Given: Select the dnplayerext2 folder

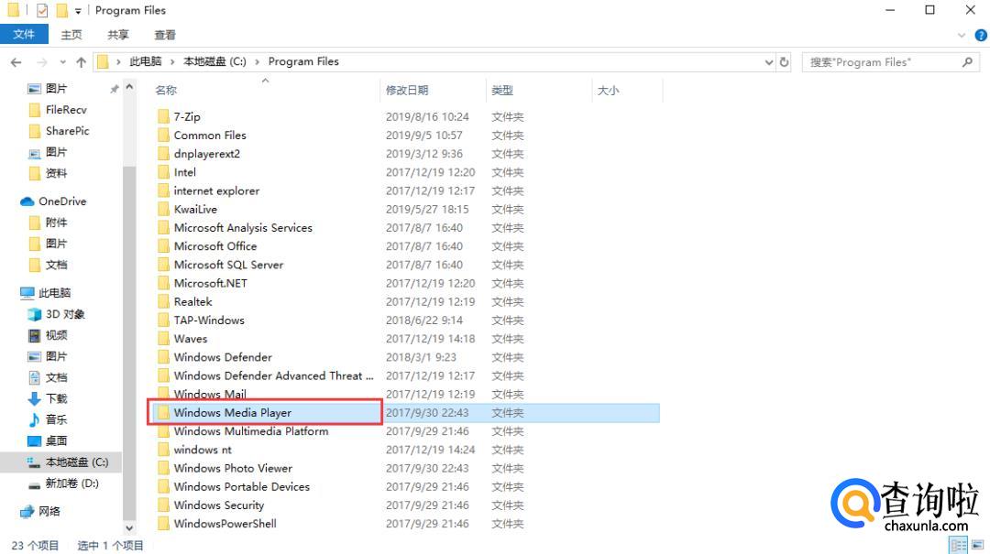Looking at the screenshot, I should (207, 153).
